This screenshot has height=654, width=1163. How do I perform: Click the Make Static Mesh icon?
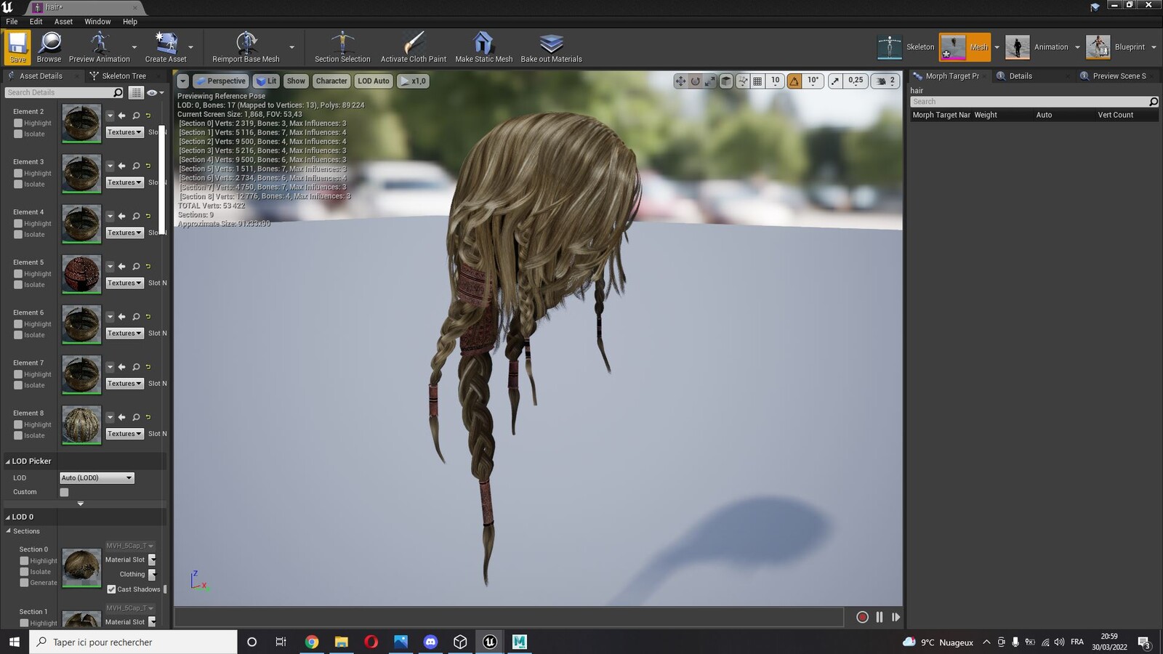(x=483, y=44)
